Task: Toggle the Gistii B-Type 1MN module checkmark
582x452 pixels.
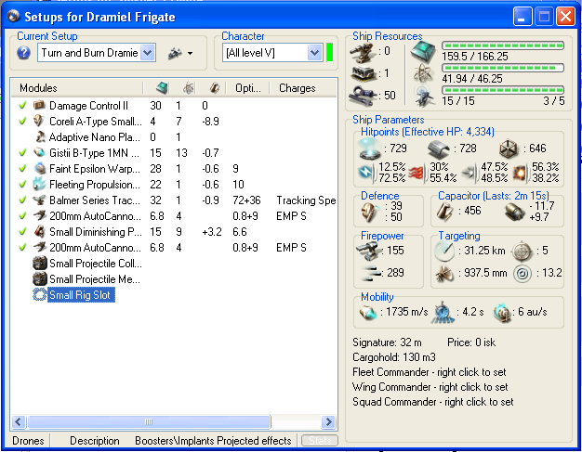Action: click(22, 152)
